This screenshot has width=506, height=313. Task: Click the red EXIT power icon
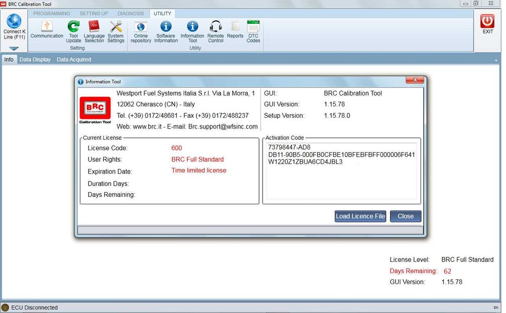(x=487, y=21)
